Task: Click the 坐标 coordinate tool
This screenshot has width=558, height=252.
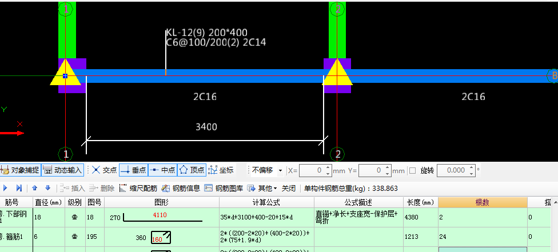Action: 221,170
